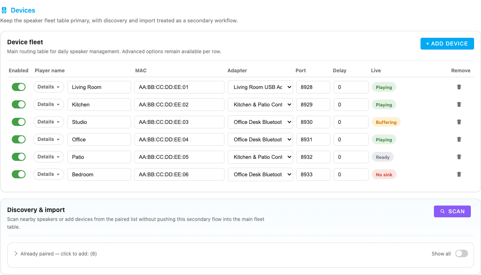The height and width of the screenshot is (275, 481).
Task: Click the ADD DEVICE button
Action: point(447,43)
